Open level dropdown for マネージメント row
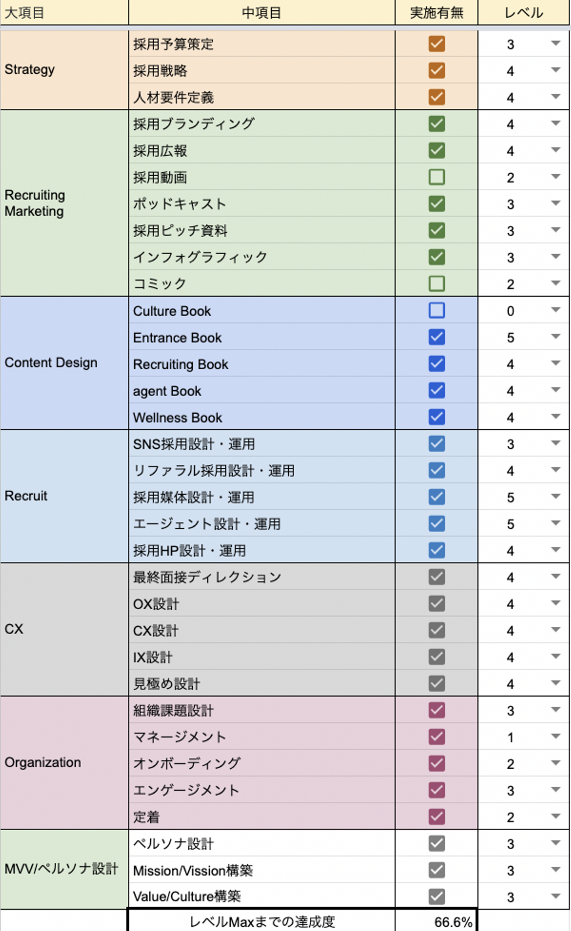 [556, 736]
